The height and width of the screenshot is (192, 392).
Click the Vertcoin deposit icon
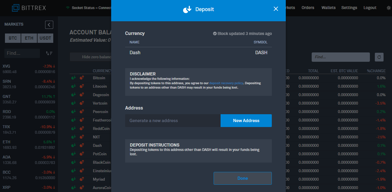(73, 103)
